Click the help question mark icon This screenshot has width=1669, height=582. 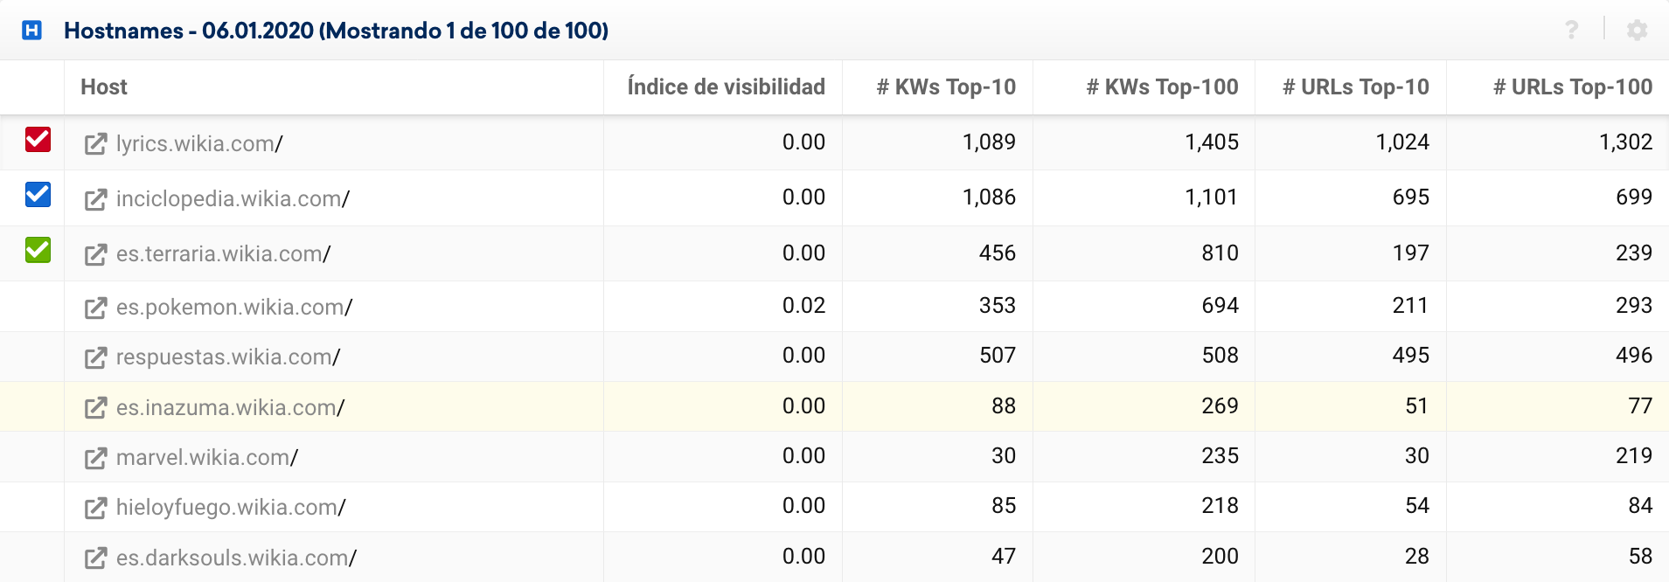(x=1571, y=31)
